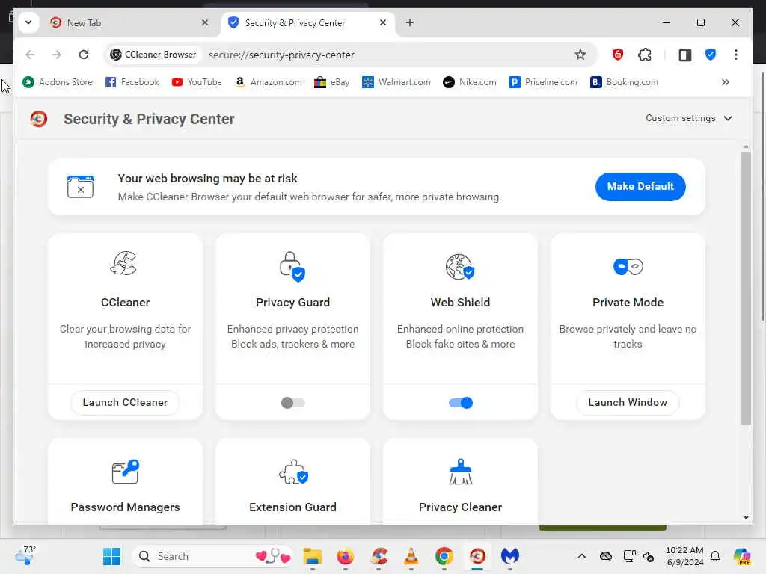Go back to the previous page

(30, 55)
